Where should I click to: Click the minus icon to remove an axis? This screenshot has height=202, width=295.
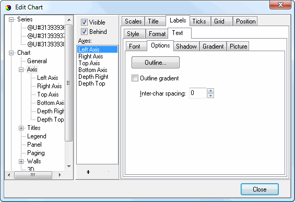click(x=109, y=172)
